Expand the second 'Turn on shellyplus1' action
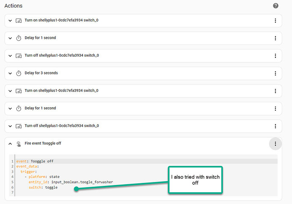This screenshot has width=292, height=204. pyautogui.click(x=10, y=91)
